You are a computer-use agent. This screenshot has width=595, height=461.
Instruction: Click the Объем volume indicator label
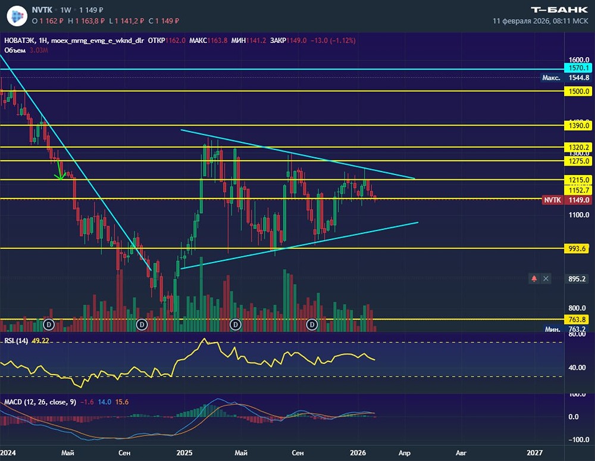pos(15,50)
